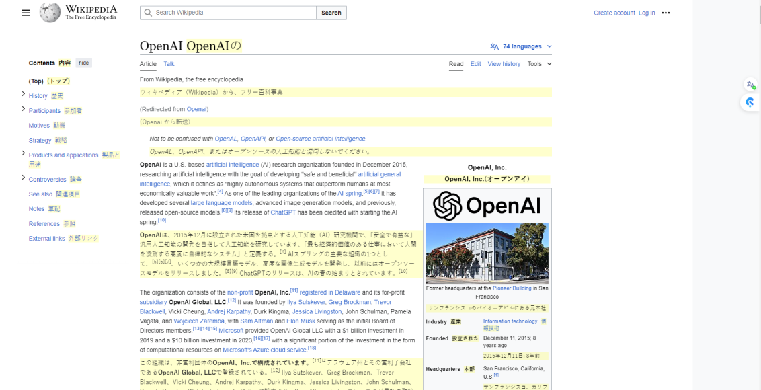The image size is (761, 390).
Task: Click the blue floating assistant icon
Action: click(x=750, y=102)
